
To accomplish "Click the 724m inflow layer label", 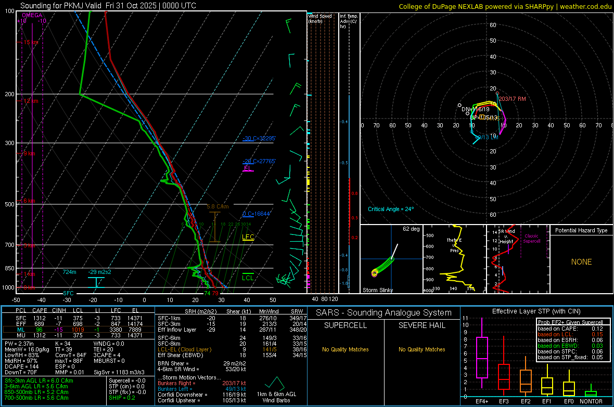I will [x=69, y=272].
